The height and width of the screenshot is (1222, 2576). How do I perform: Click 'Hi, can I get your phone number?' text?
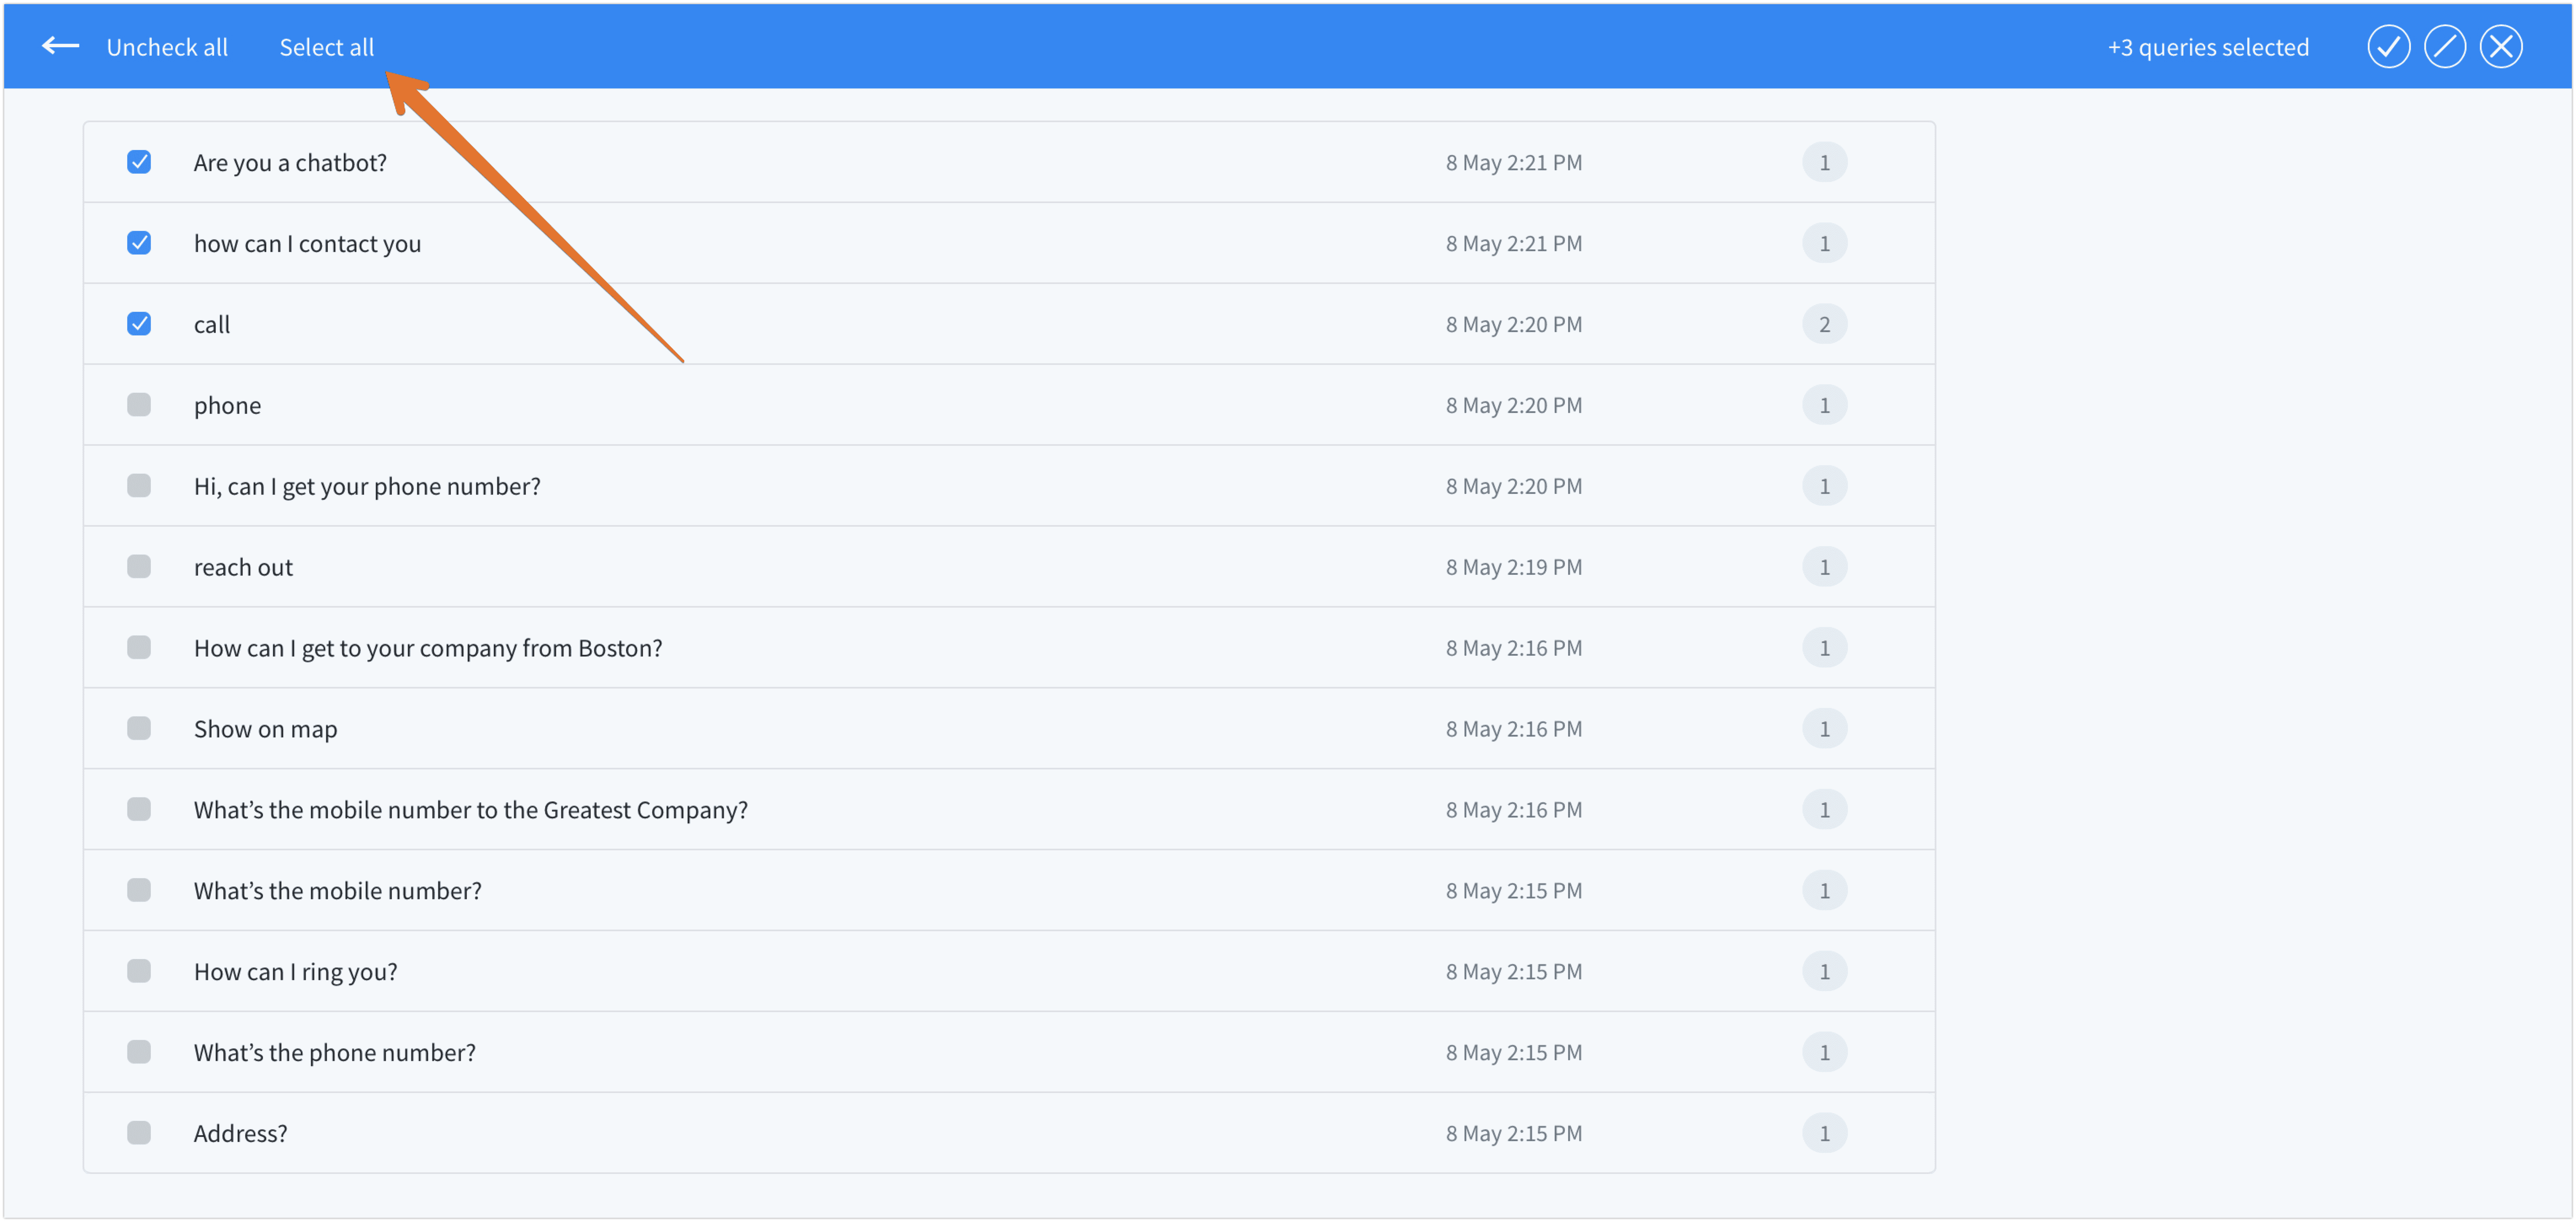pyautogui.click(x=367, y=487)
